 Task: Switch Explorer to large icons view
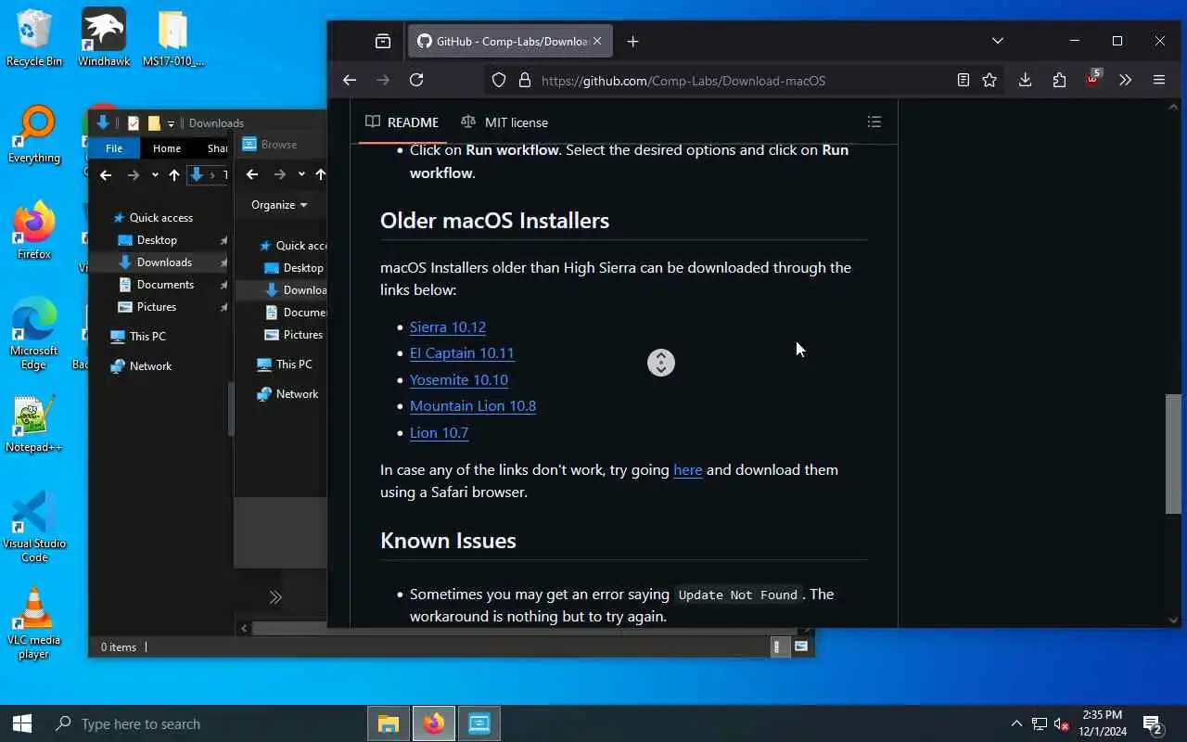801,647
